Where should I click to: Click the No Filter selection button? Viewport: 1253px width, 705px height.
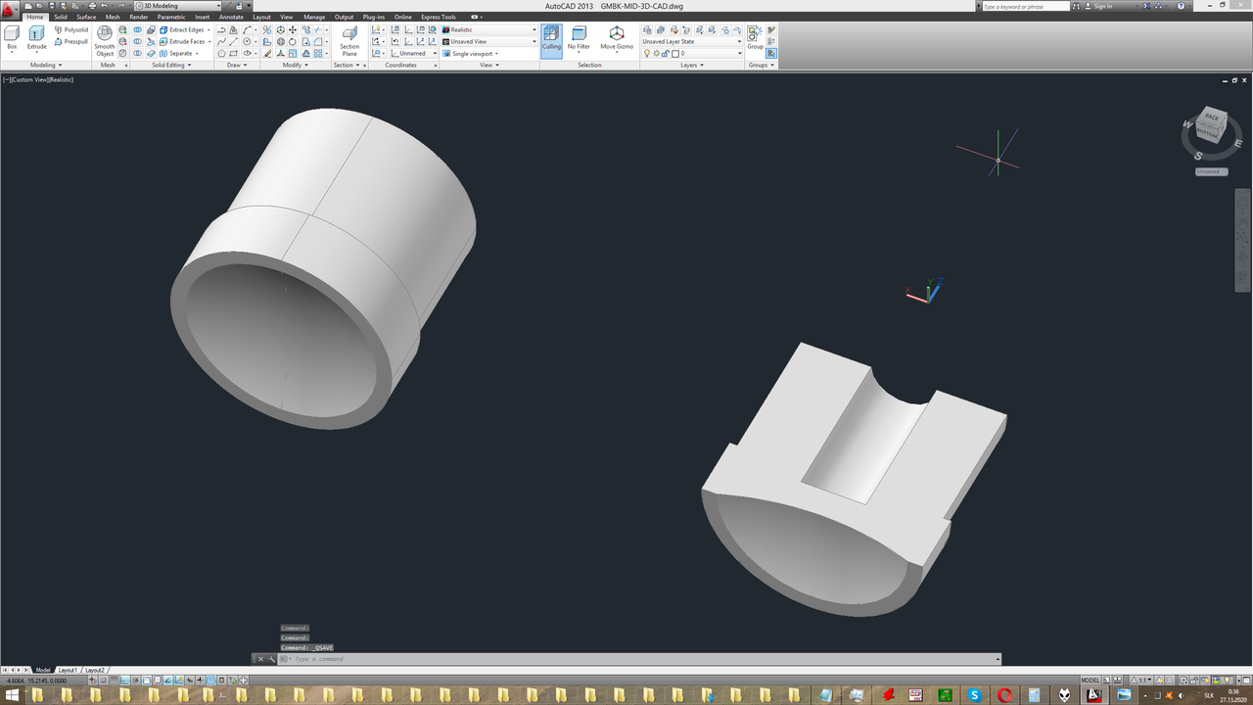pos(579,39)
